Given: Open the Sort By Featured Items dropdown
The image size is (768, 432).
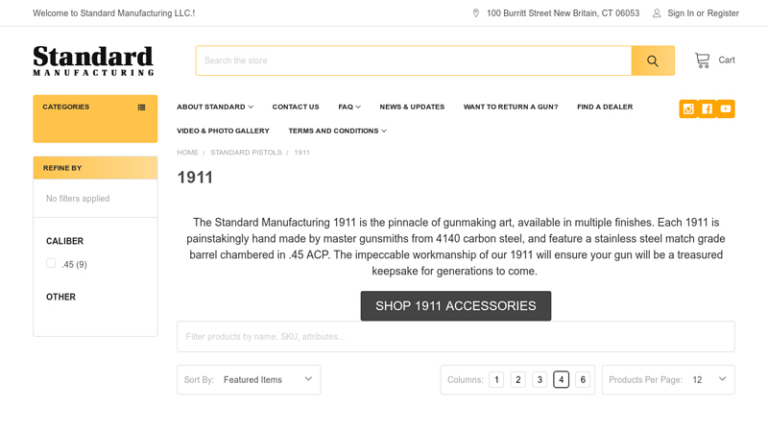Looking at the screenshot, I should (x=249, y=379).
